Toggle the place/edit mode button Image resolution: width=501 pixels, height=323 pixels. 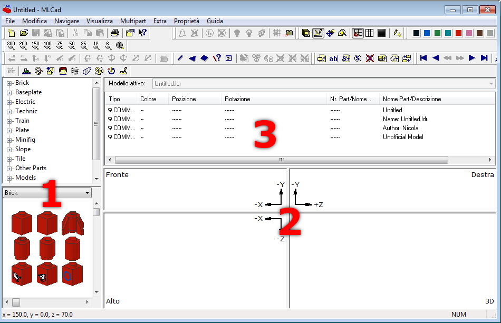click(318, 33)
